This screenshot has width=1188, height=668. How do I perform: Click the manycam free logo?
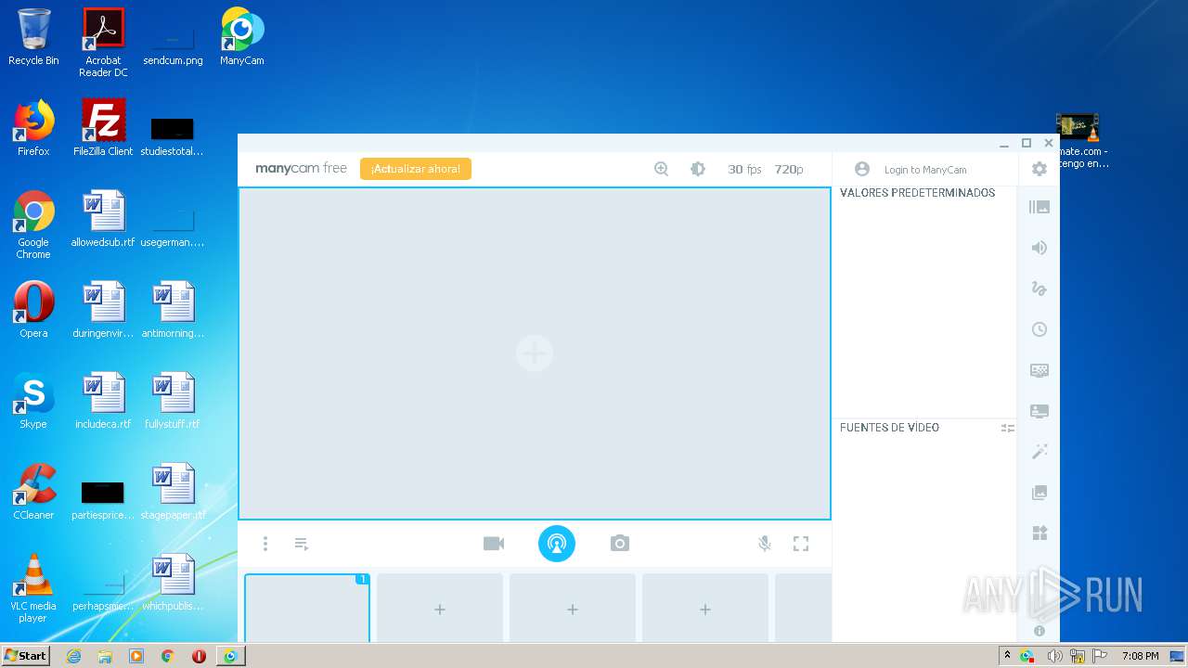pos(301,168)
